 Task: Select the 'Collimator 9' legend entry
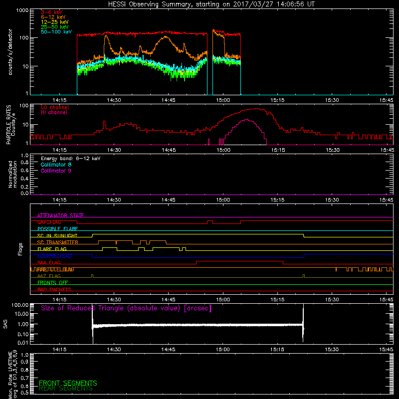(56, 171)
